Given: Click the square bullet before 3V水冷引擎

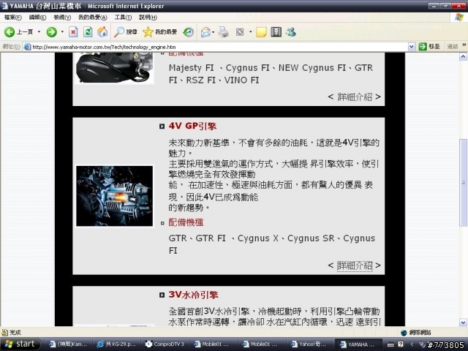Looking at the screenshot, I should (x=162, y=295).
